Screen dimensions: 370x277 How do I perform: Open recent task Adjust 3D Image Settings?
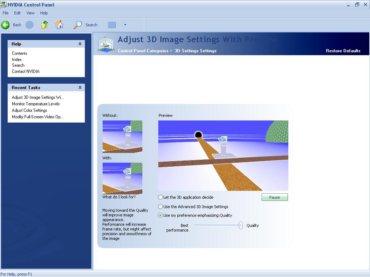(38, 97)
